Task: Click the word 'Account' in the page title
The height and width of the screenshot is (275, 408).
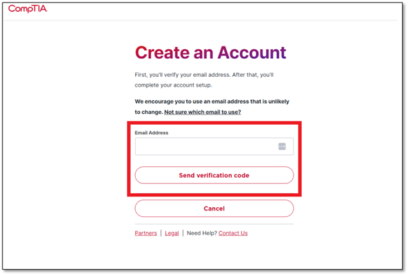Action: pos(252,53)
